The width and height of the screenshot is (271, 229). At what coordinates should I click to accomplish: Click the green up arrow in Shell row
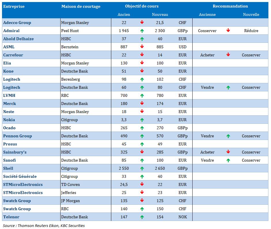[x=142, y=168]
